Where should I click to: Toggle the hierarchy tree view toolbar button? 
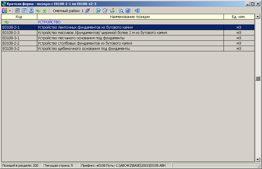[x=31, y=11]
